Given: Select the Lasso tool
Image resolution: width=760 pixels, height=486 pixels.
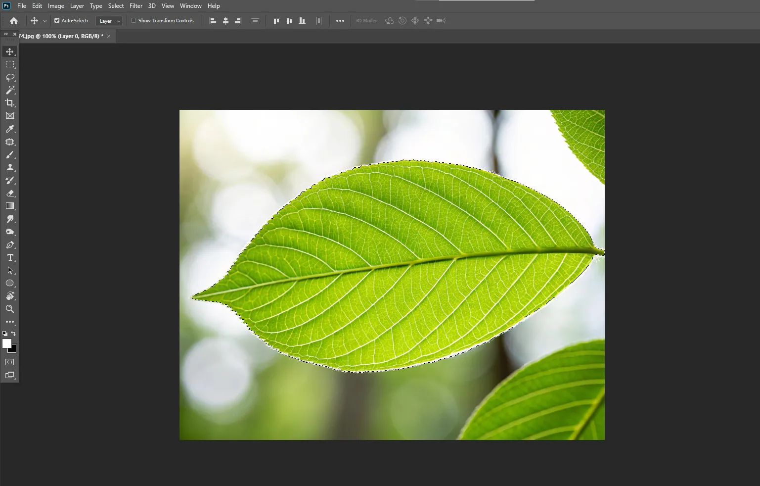Looking at the screenshot, I should [x=10, y=77].
